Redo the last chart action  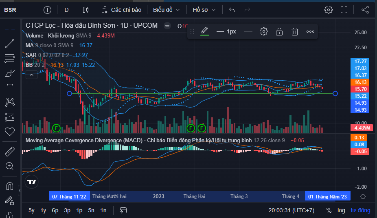pyautogui.click(x=247, y=10)
